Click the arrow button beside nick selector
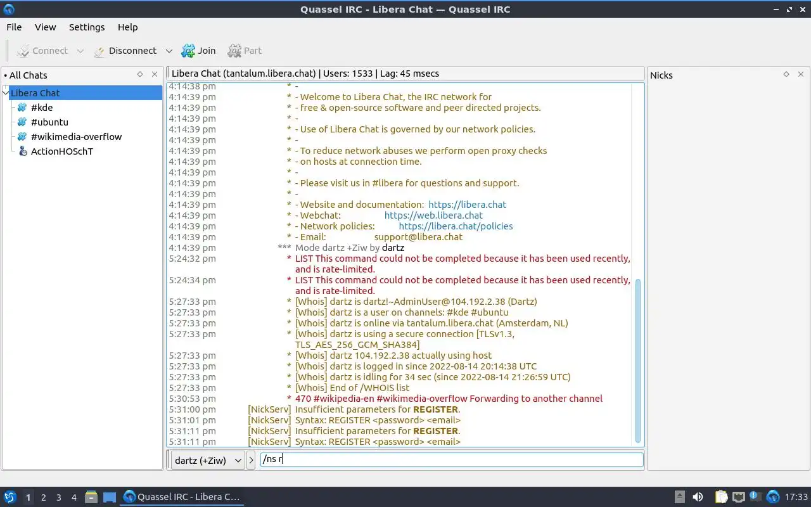Screen dimensions: 811x507 (x=252, y=460)
